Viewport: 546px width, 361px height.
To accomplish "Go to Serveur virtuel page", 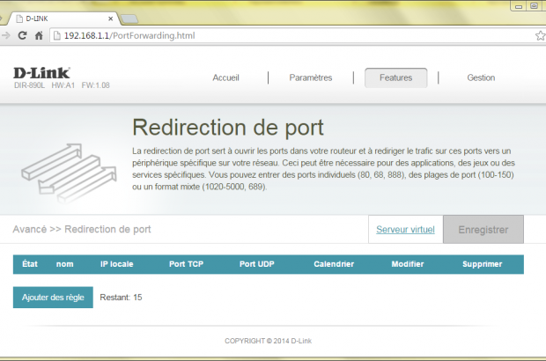I will pos(405,230).
